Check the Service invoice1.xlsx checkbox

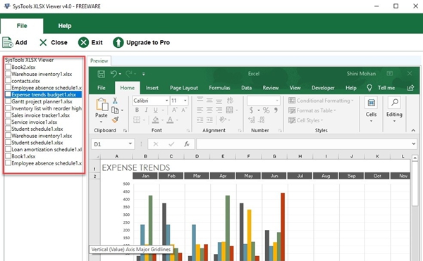pos(8,122)
